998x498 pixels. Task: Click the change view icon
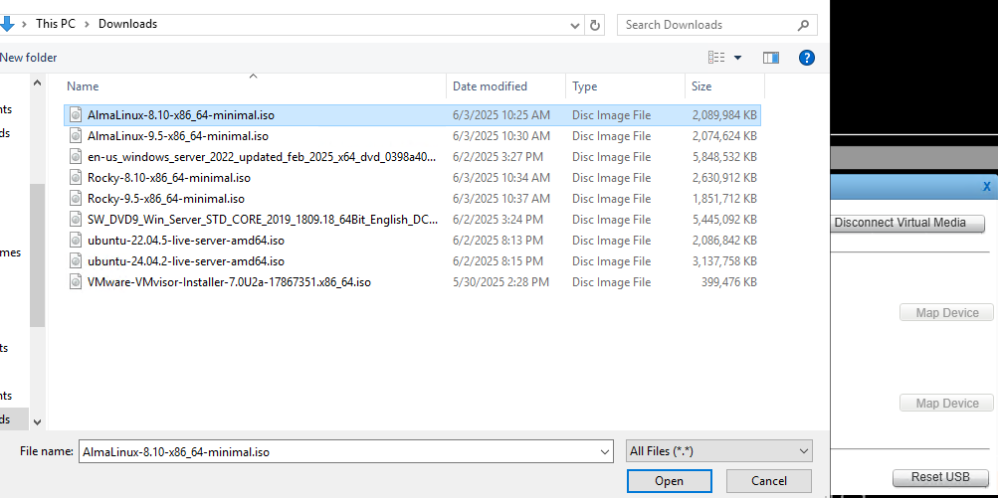coord(716,58)
